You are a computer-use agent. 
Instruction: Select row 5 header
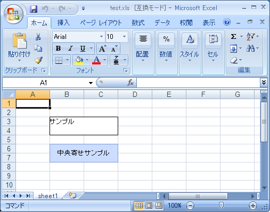click(9, 140)
